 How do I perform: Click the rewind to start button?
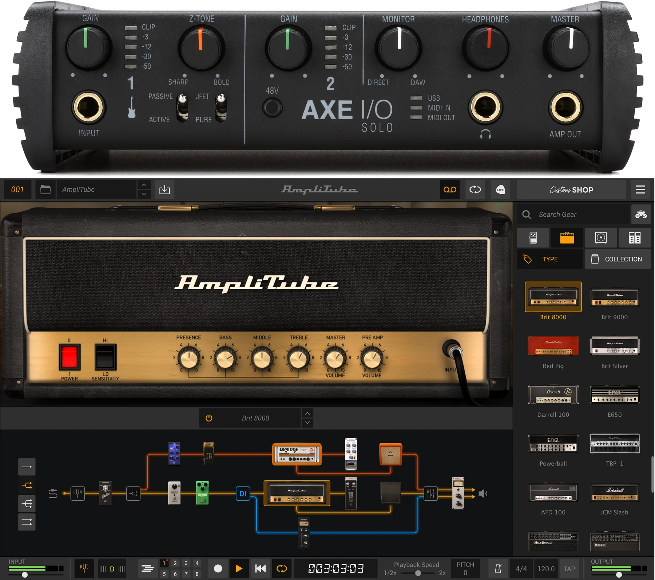[260, 568]
